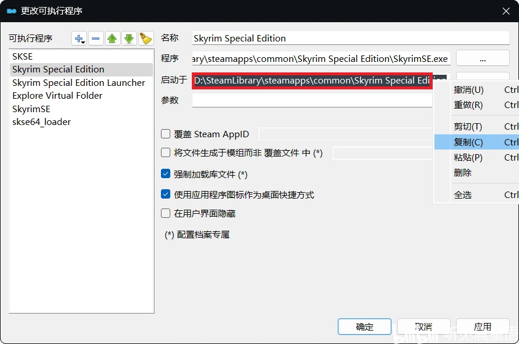Select skse64_loader in the executables list
519x344 pixels.
[82, 122]
